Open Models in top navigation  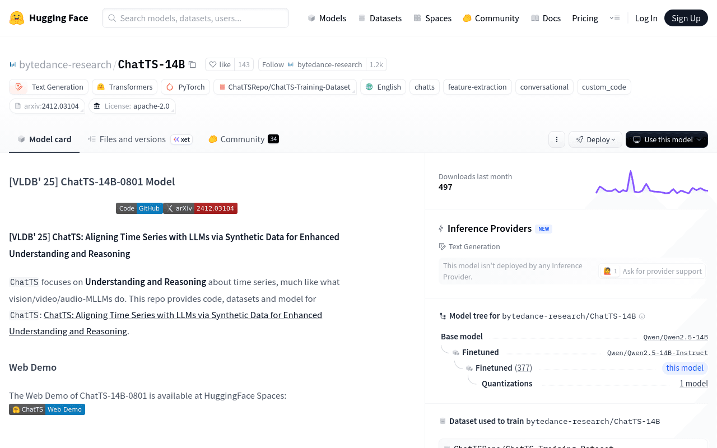(x=327, y=18)
